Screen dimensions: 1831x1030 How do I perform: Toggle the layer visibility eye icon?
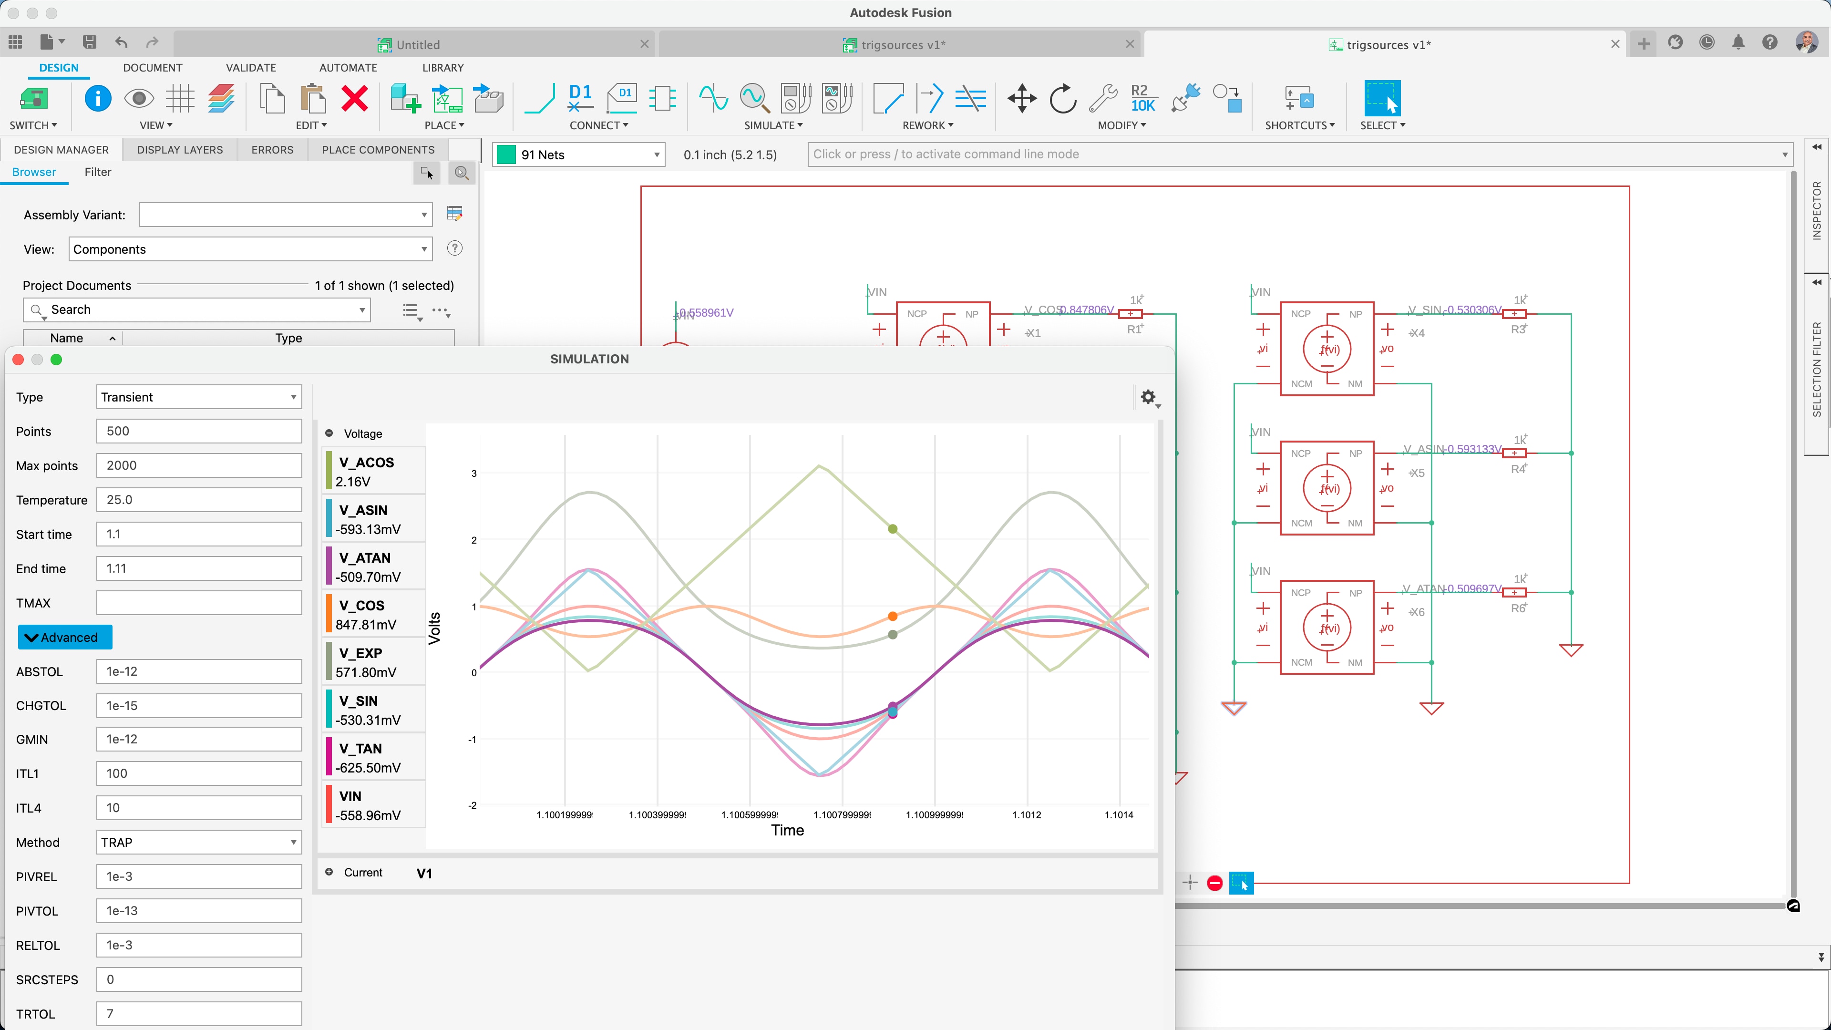139,98
